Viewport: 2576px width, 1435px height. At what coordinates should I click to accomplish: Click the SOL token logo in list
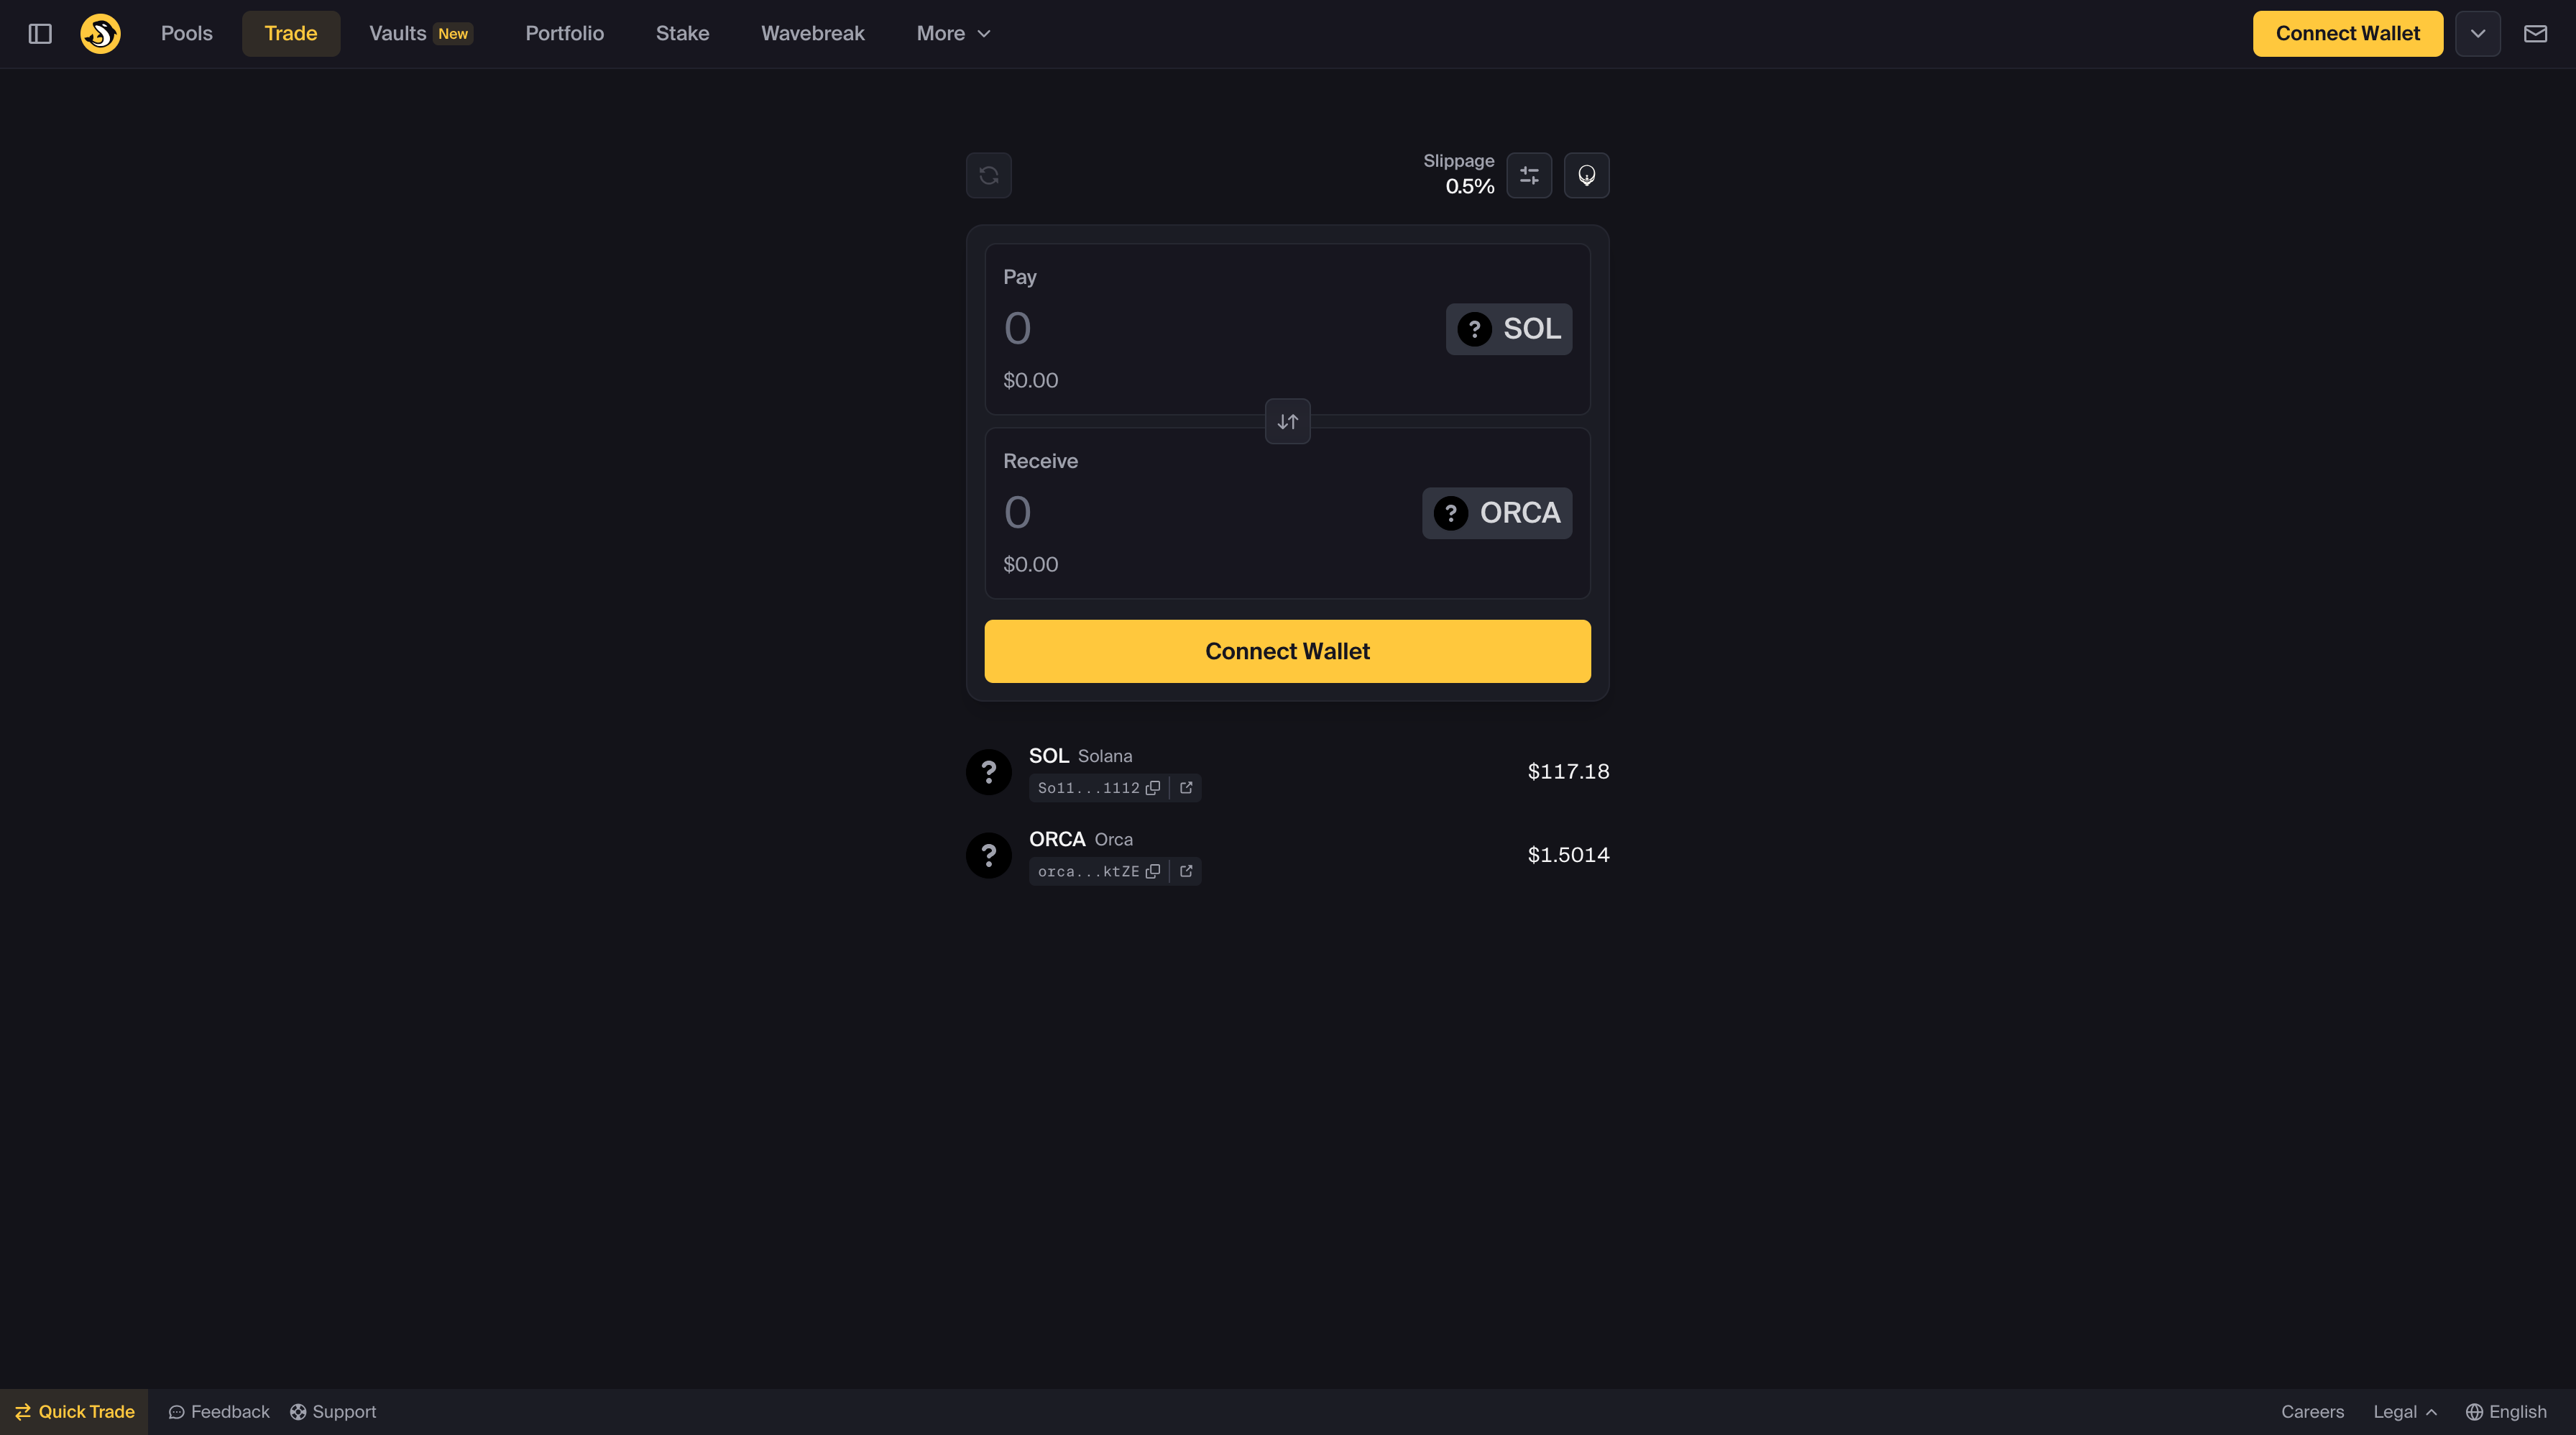pos(989,772)
